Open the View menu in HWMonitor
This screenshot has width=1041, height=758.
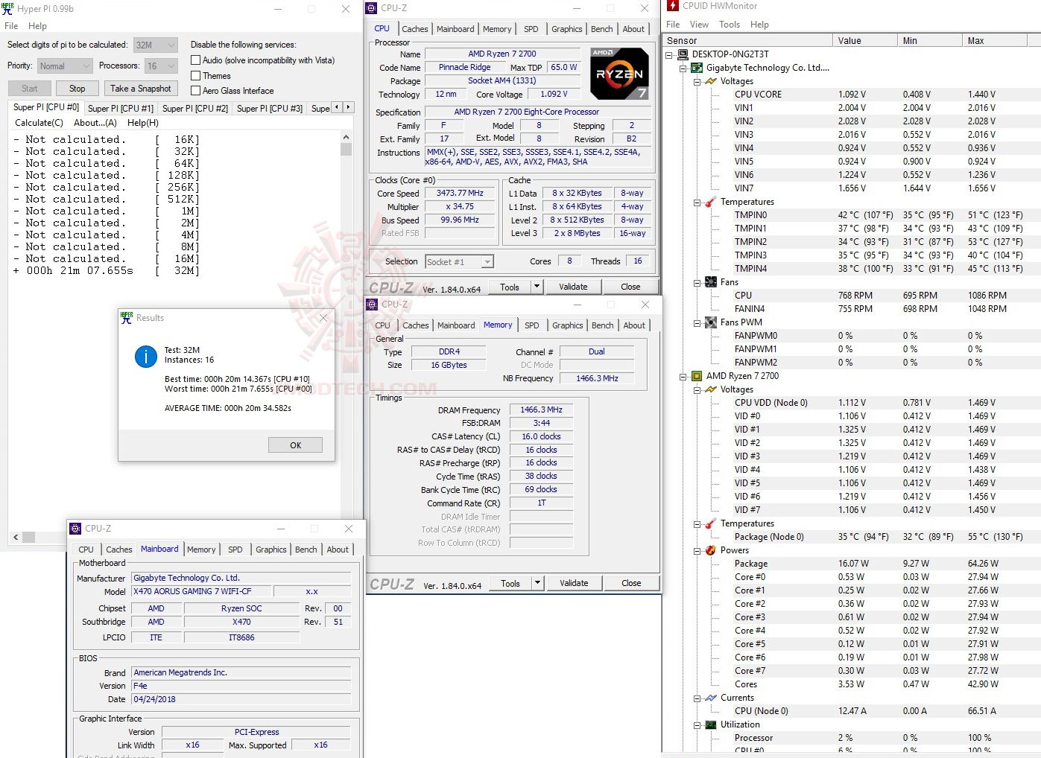699,24
